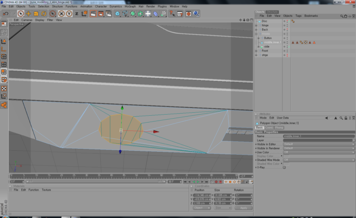Image resolution: width=356 pixels, height=218 pixels.
Task: Open the Array modeling objects icon
Action: pyautogui.click(x=140, y=14)
